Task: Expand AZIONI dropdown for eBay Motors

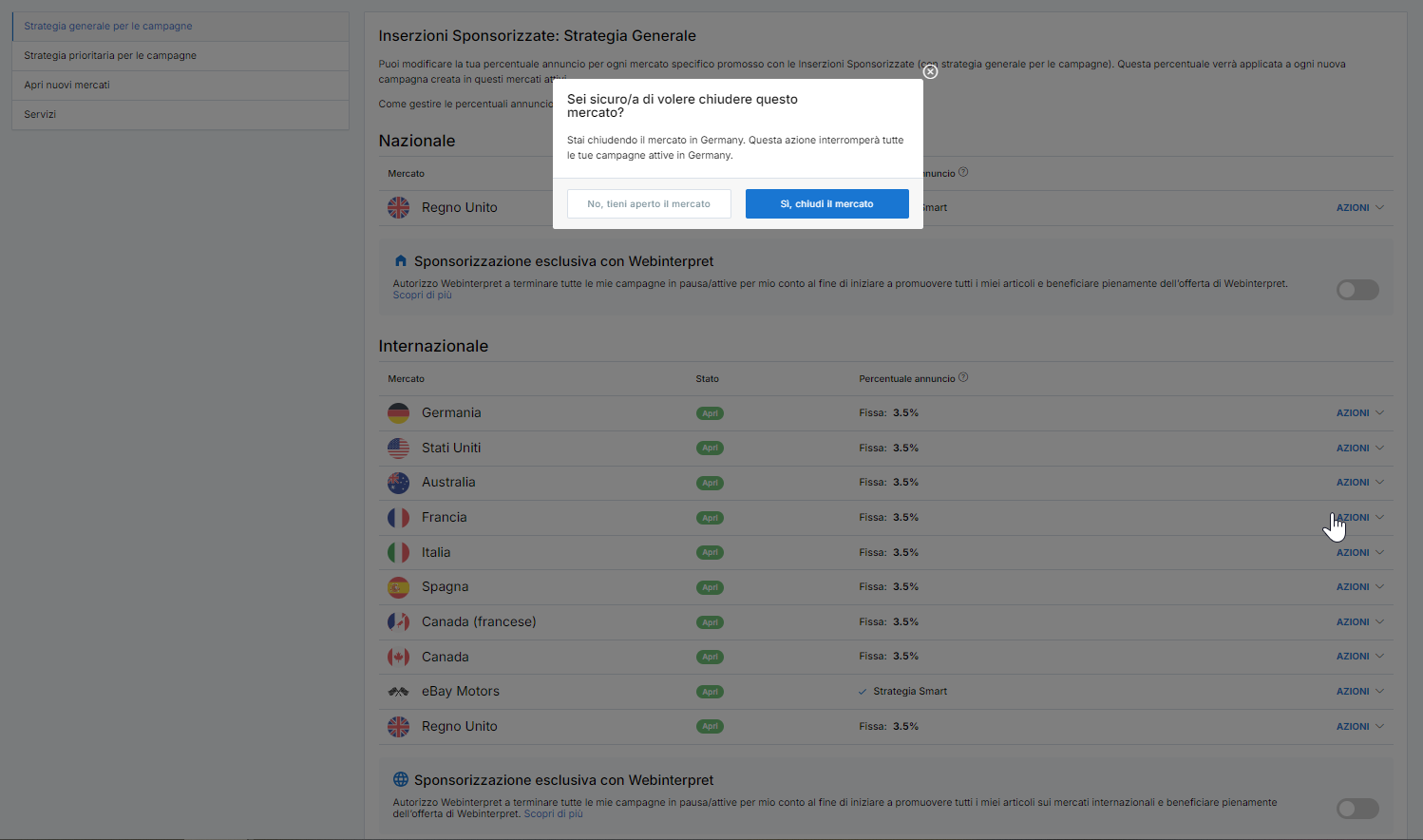Action: pos(1359,692)
